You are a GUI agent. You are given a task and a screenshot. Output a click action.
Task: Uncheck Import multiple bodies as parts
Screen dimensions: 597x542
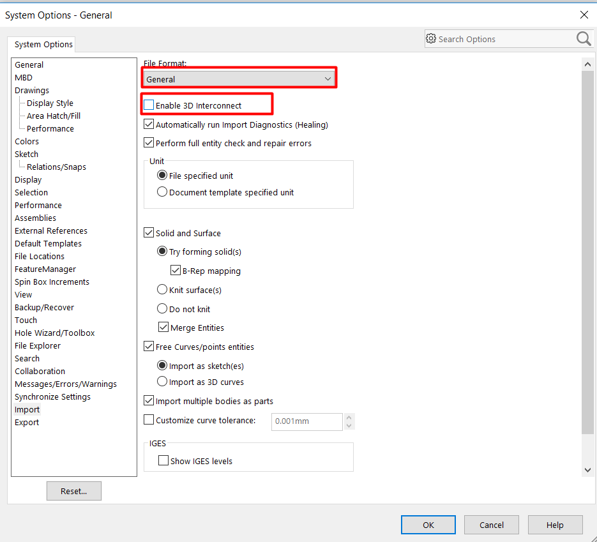(149, 400)
